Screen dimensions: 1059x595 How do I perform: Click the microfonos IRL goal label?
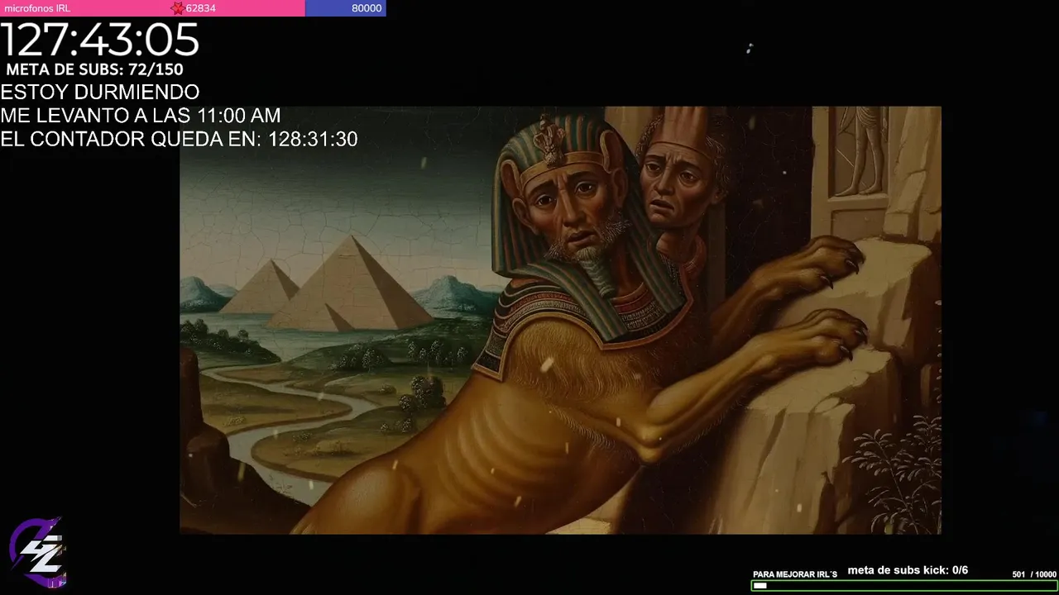[x=36, y=8]
